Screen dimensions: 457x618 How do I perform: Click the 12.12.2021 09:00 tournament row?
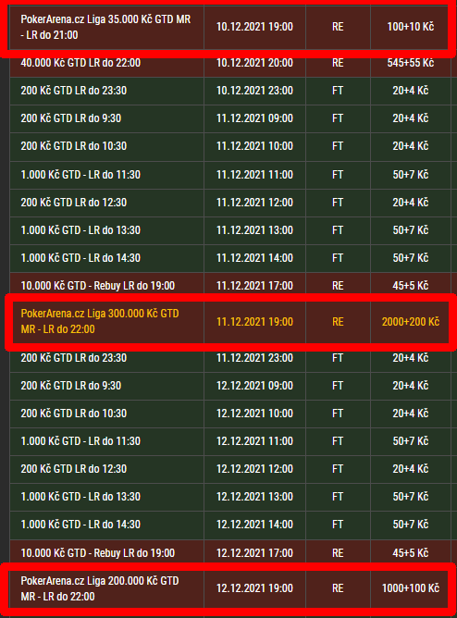pyautogui.click(x=228, y=386)
